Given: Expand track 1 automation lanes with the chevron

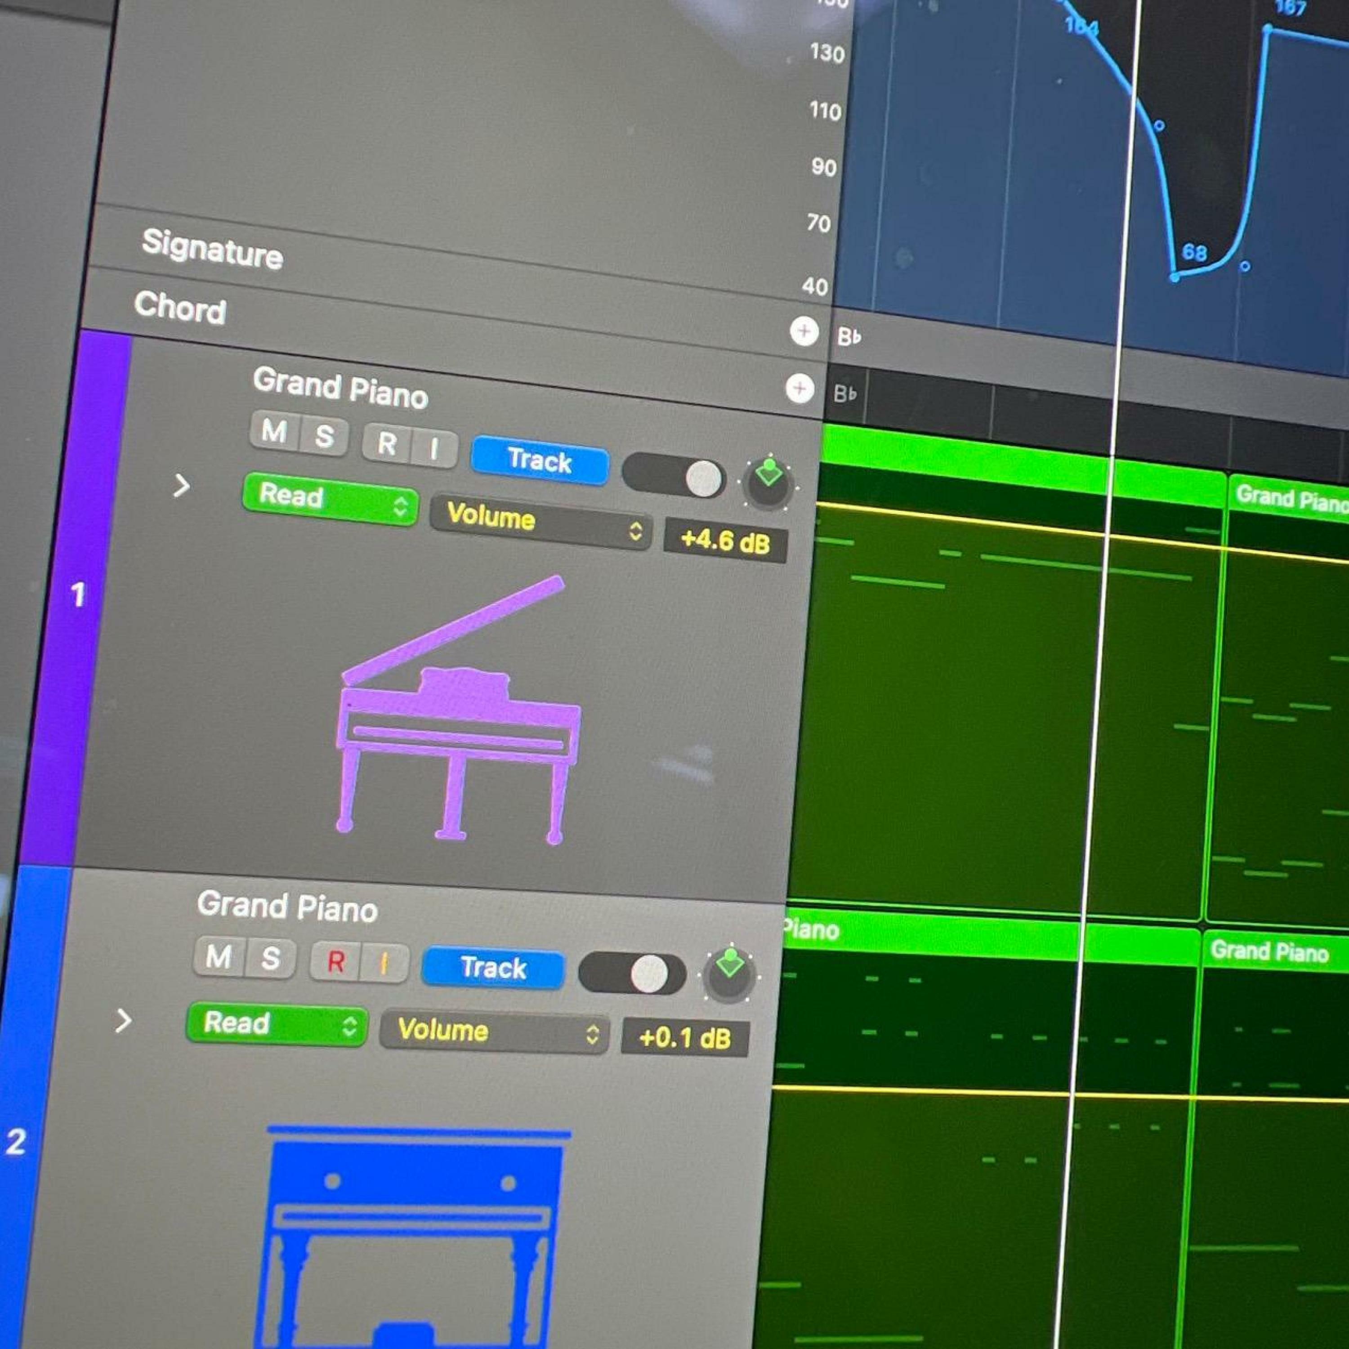Looking at the screenshot, I should coord(182,485).
